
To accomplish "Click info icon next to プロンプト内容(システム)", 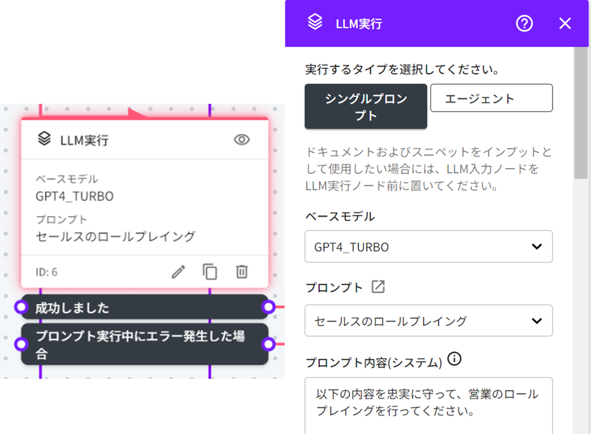I will pyautogui.click(x=455, y=360).
